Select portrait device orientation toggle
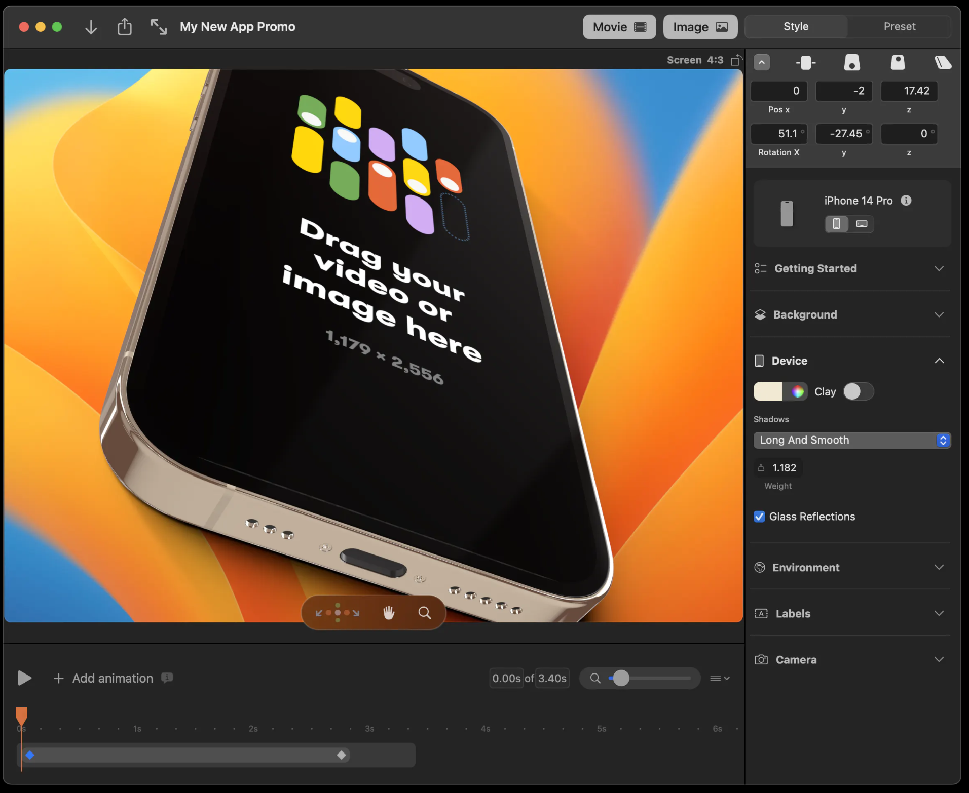This screenshot has height=793, width=969. (837, 224)
